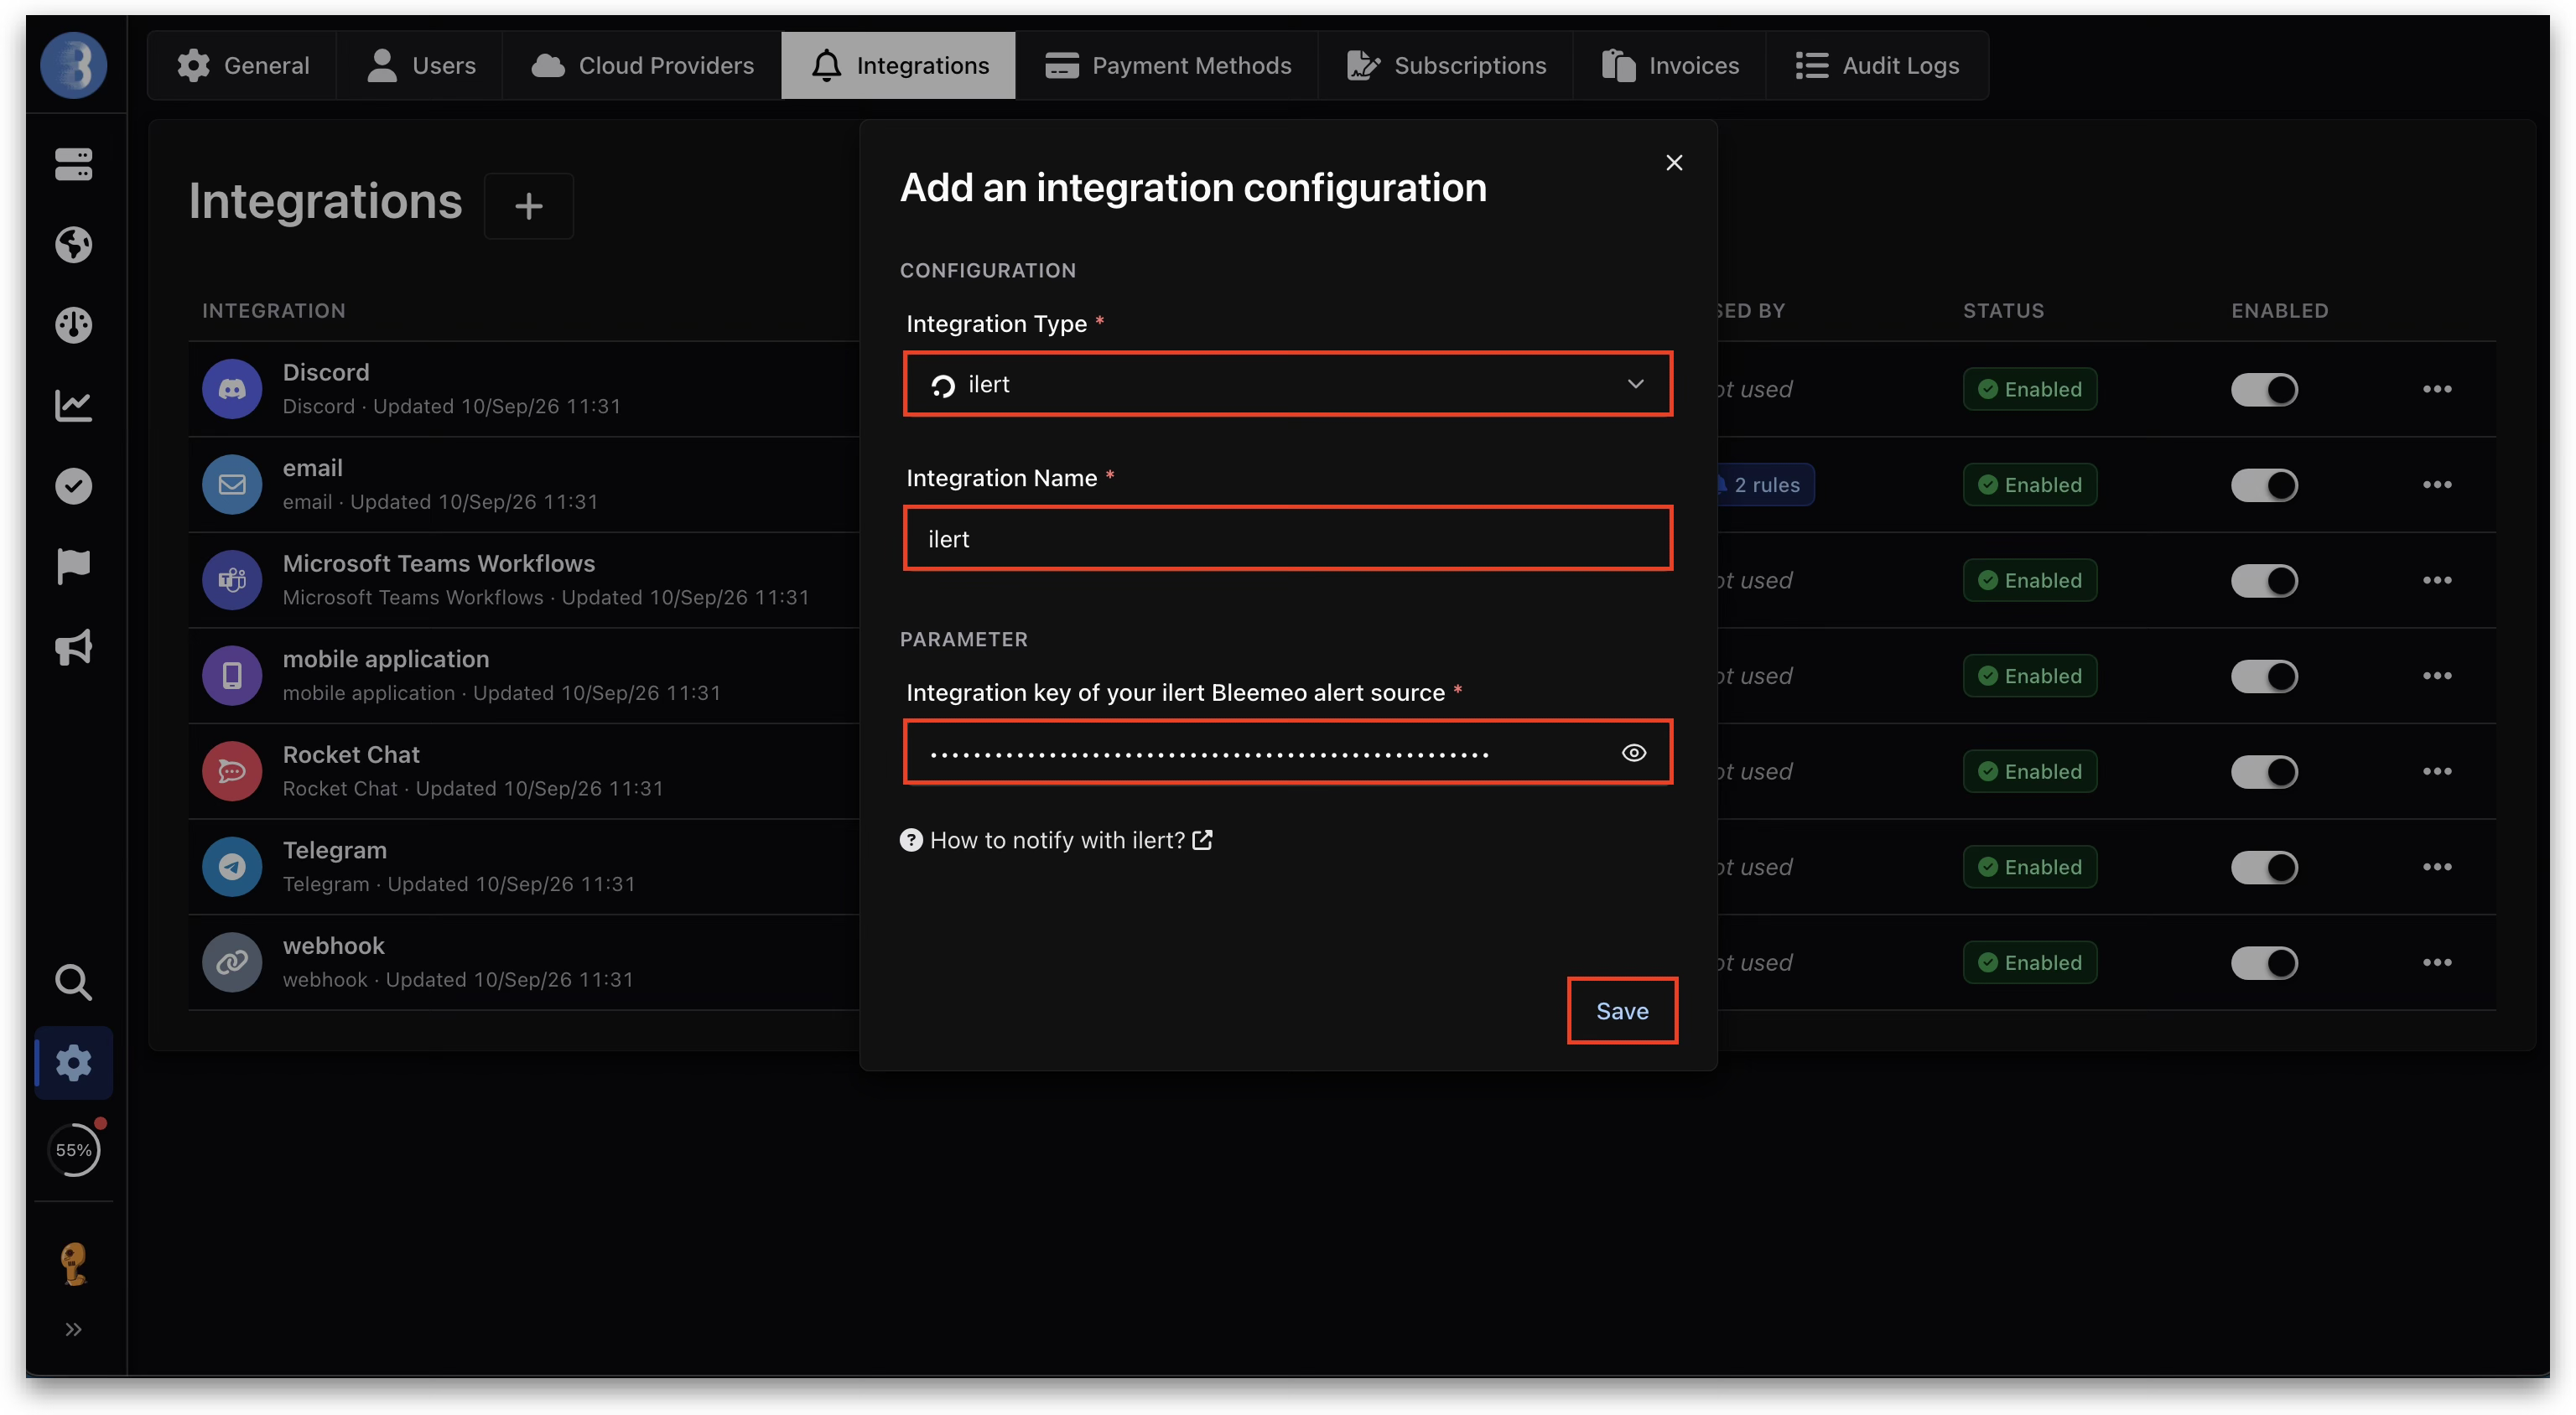Switch to the General tab
This screenshot has height=1415, width=2576.
(x=242, y=65)
